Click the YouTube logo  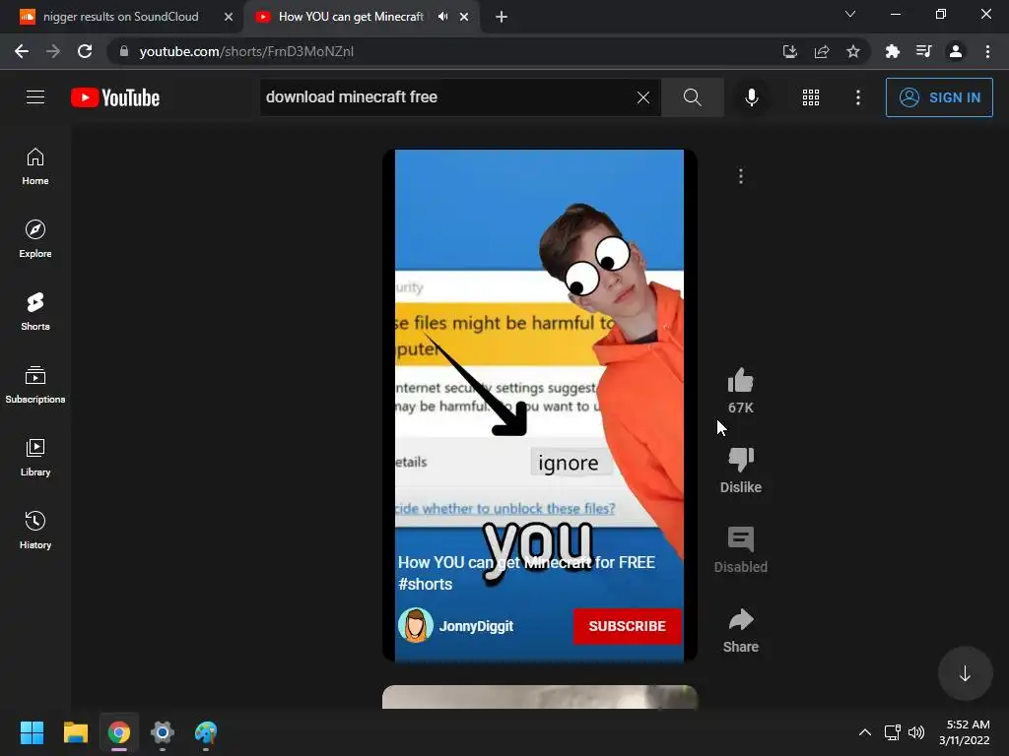(x=115, y=97)
